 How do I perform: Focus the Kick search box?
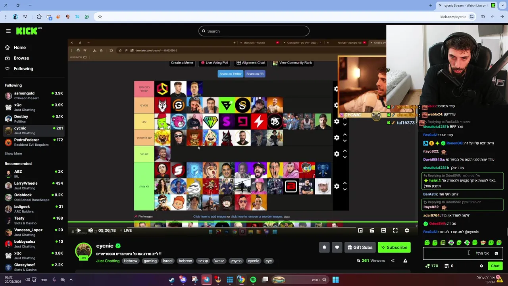tap(254, 31)
